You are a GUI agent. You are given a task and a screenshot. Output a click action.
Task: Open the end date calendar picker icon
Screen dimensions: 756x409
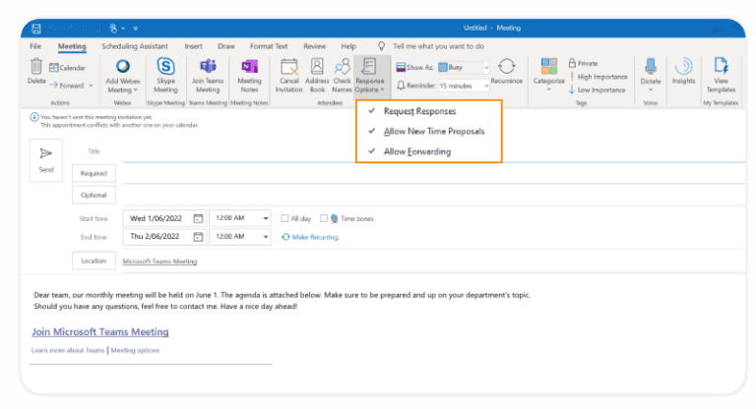[198, 237]
